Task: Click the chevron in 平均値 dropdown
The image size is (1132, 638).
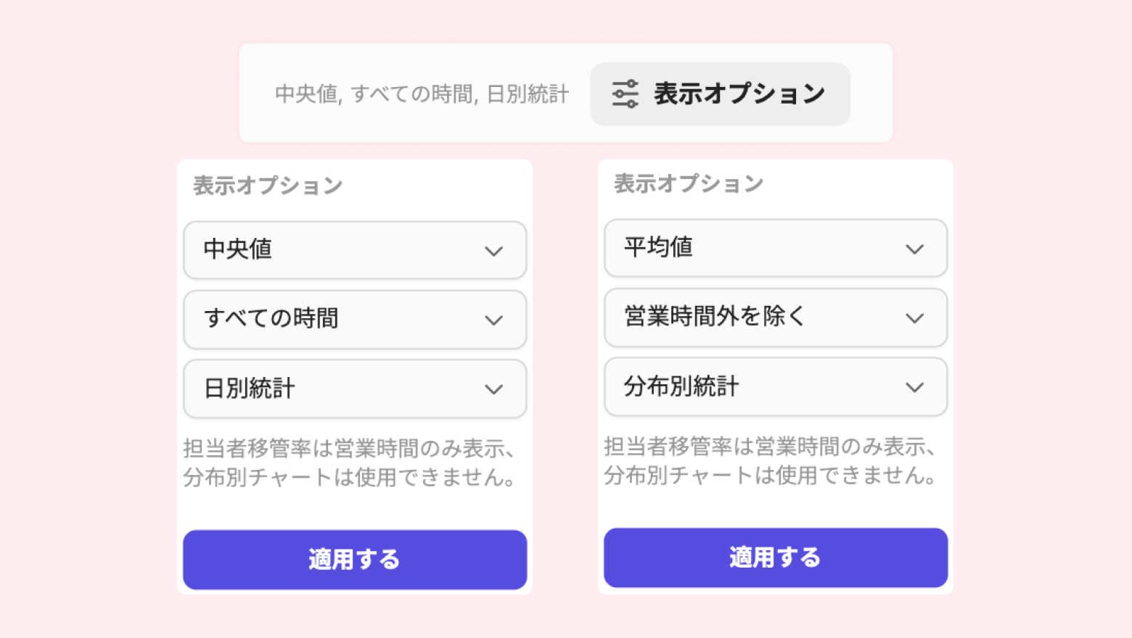Action: tap(914, 249)
